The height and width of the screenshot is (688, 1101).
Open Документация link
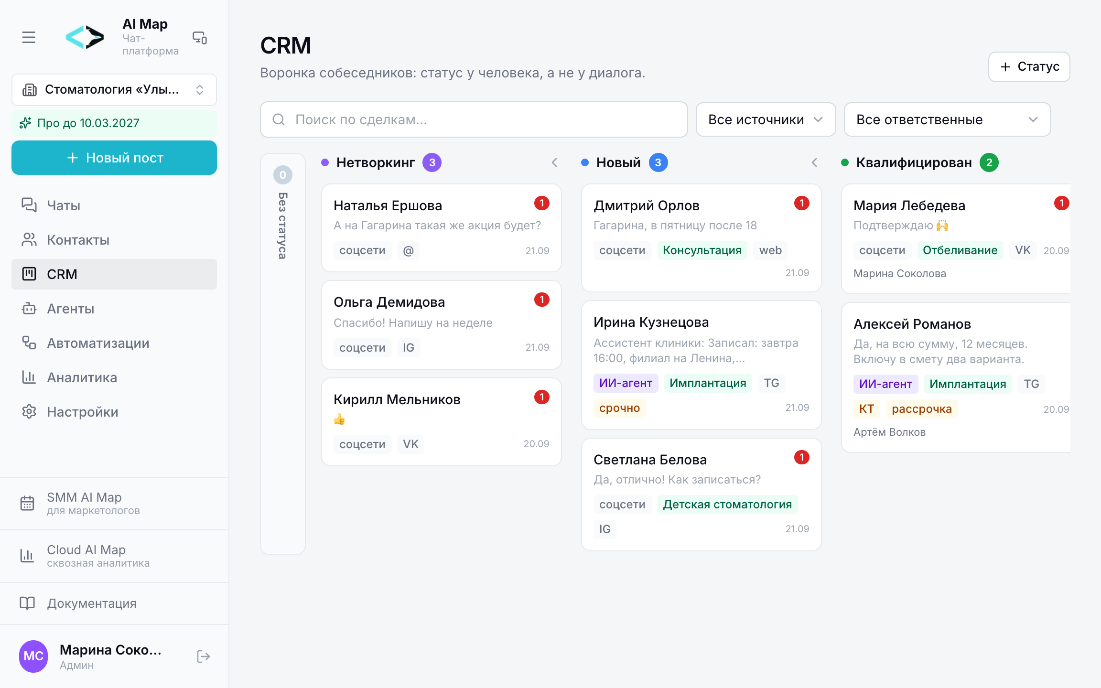[x=114, y=603]
